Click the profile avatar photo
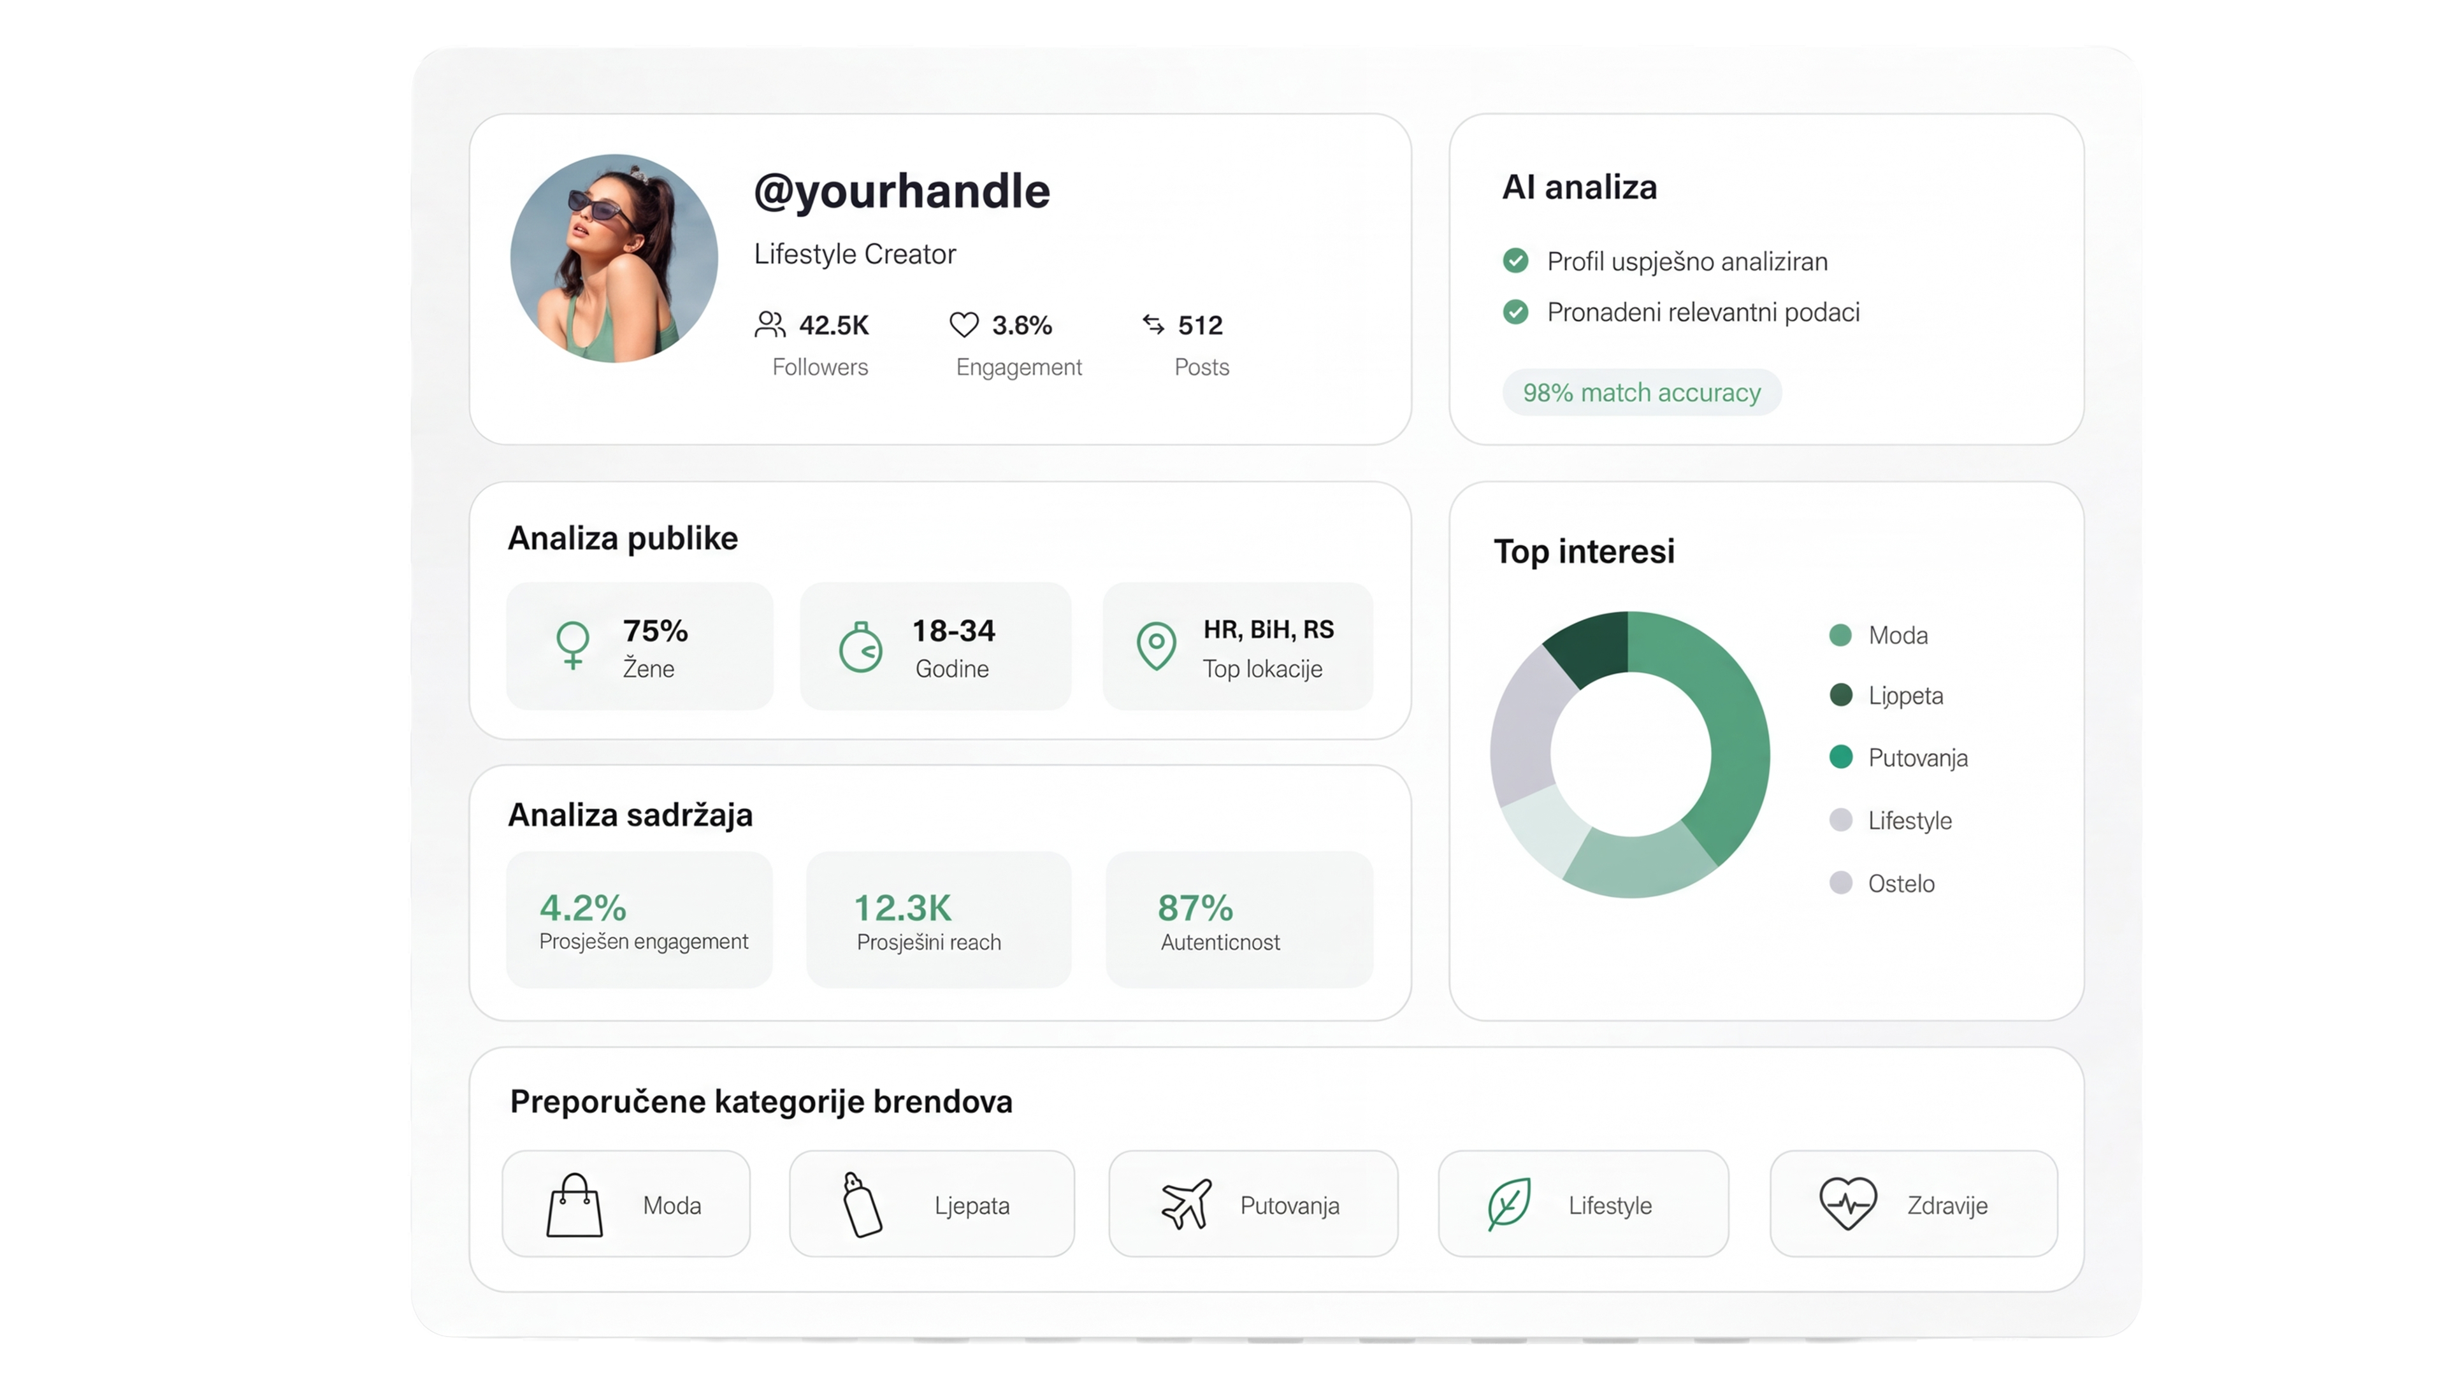Image resolution: width=2447 pixels, height=1376 pixels. click(x=614, y=258)
